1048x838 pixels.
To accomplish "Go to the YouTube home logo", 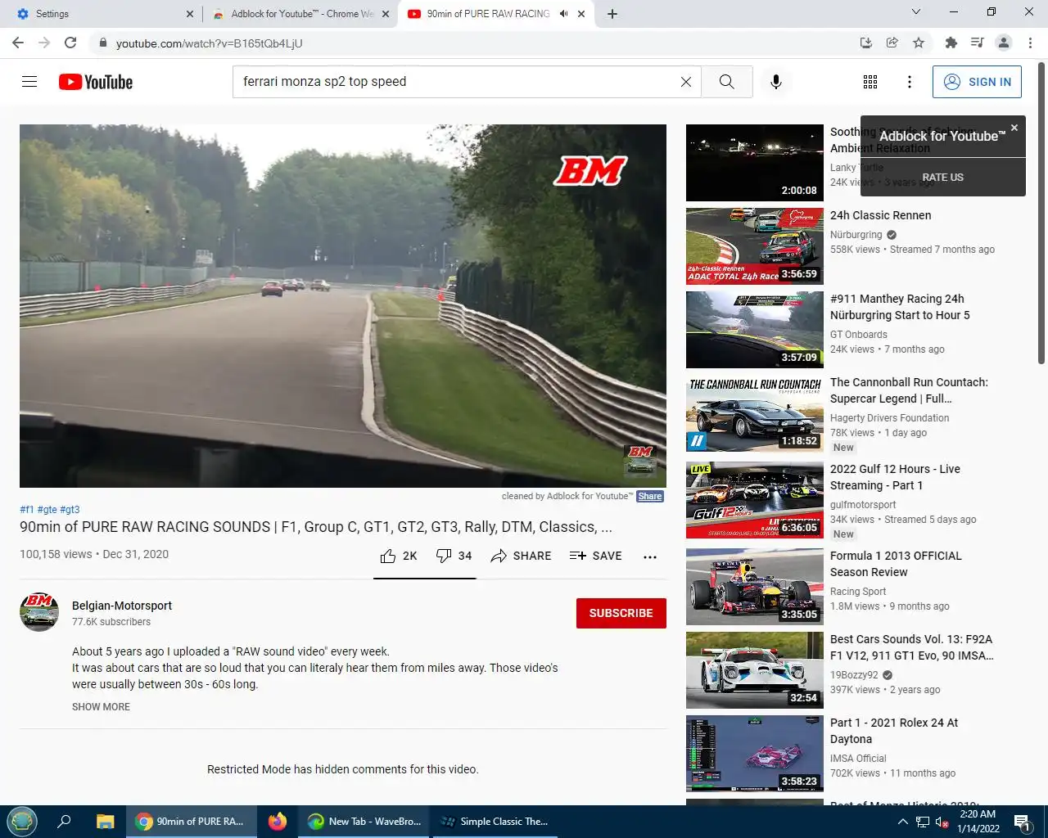I will (96, 82).
